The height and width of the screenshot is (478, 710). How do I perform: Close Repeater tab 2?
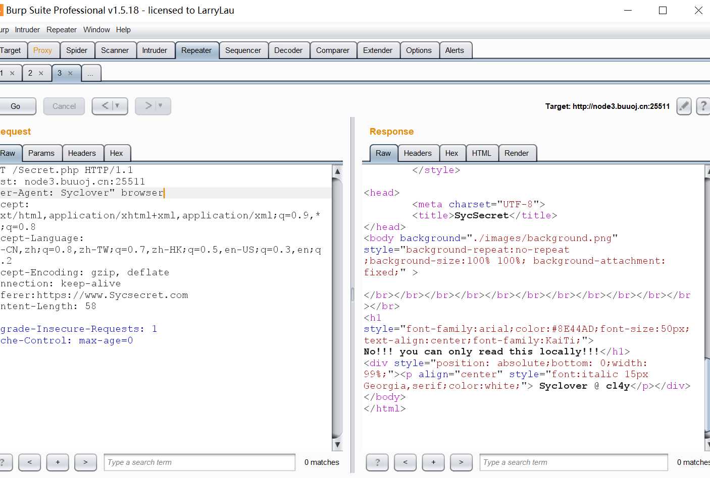41,73
